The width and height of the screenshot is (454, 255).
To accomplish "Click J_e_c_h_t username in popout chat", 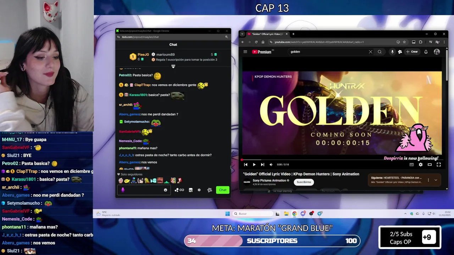I will [x=126, y=155].
